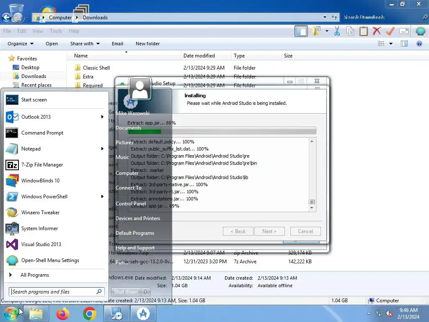Open Classic Explorer settings shell icon

tap(421, 31)
